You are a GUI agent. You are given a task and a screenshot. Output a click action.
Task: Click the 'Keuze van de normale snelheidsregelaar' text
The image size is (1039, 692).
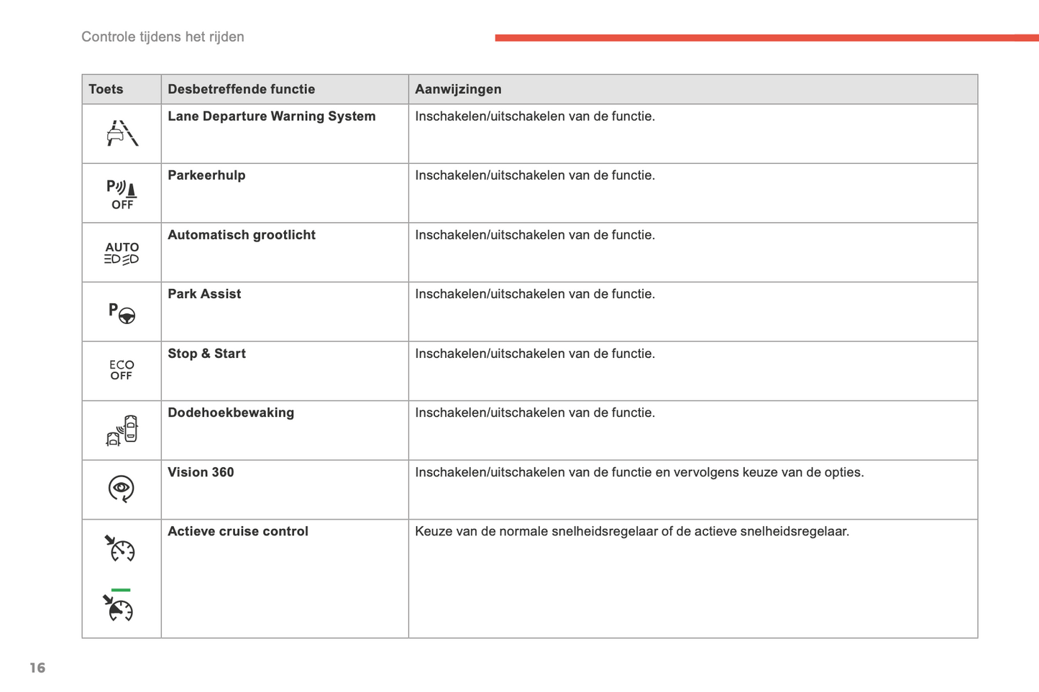click(631, 531)
